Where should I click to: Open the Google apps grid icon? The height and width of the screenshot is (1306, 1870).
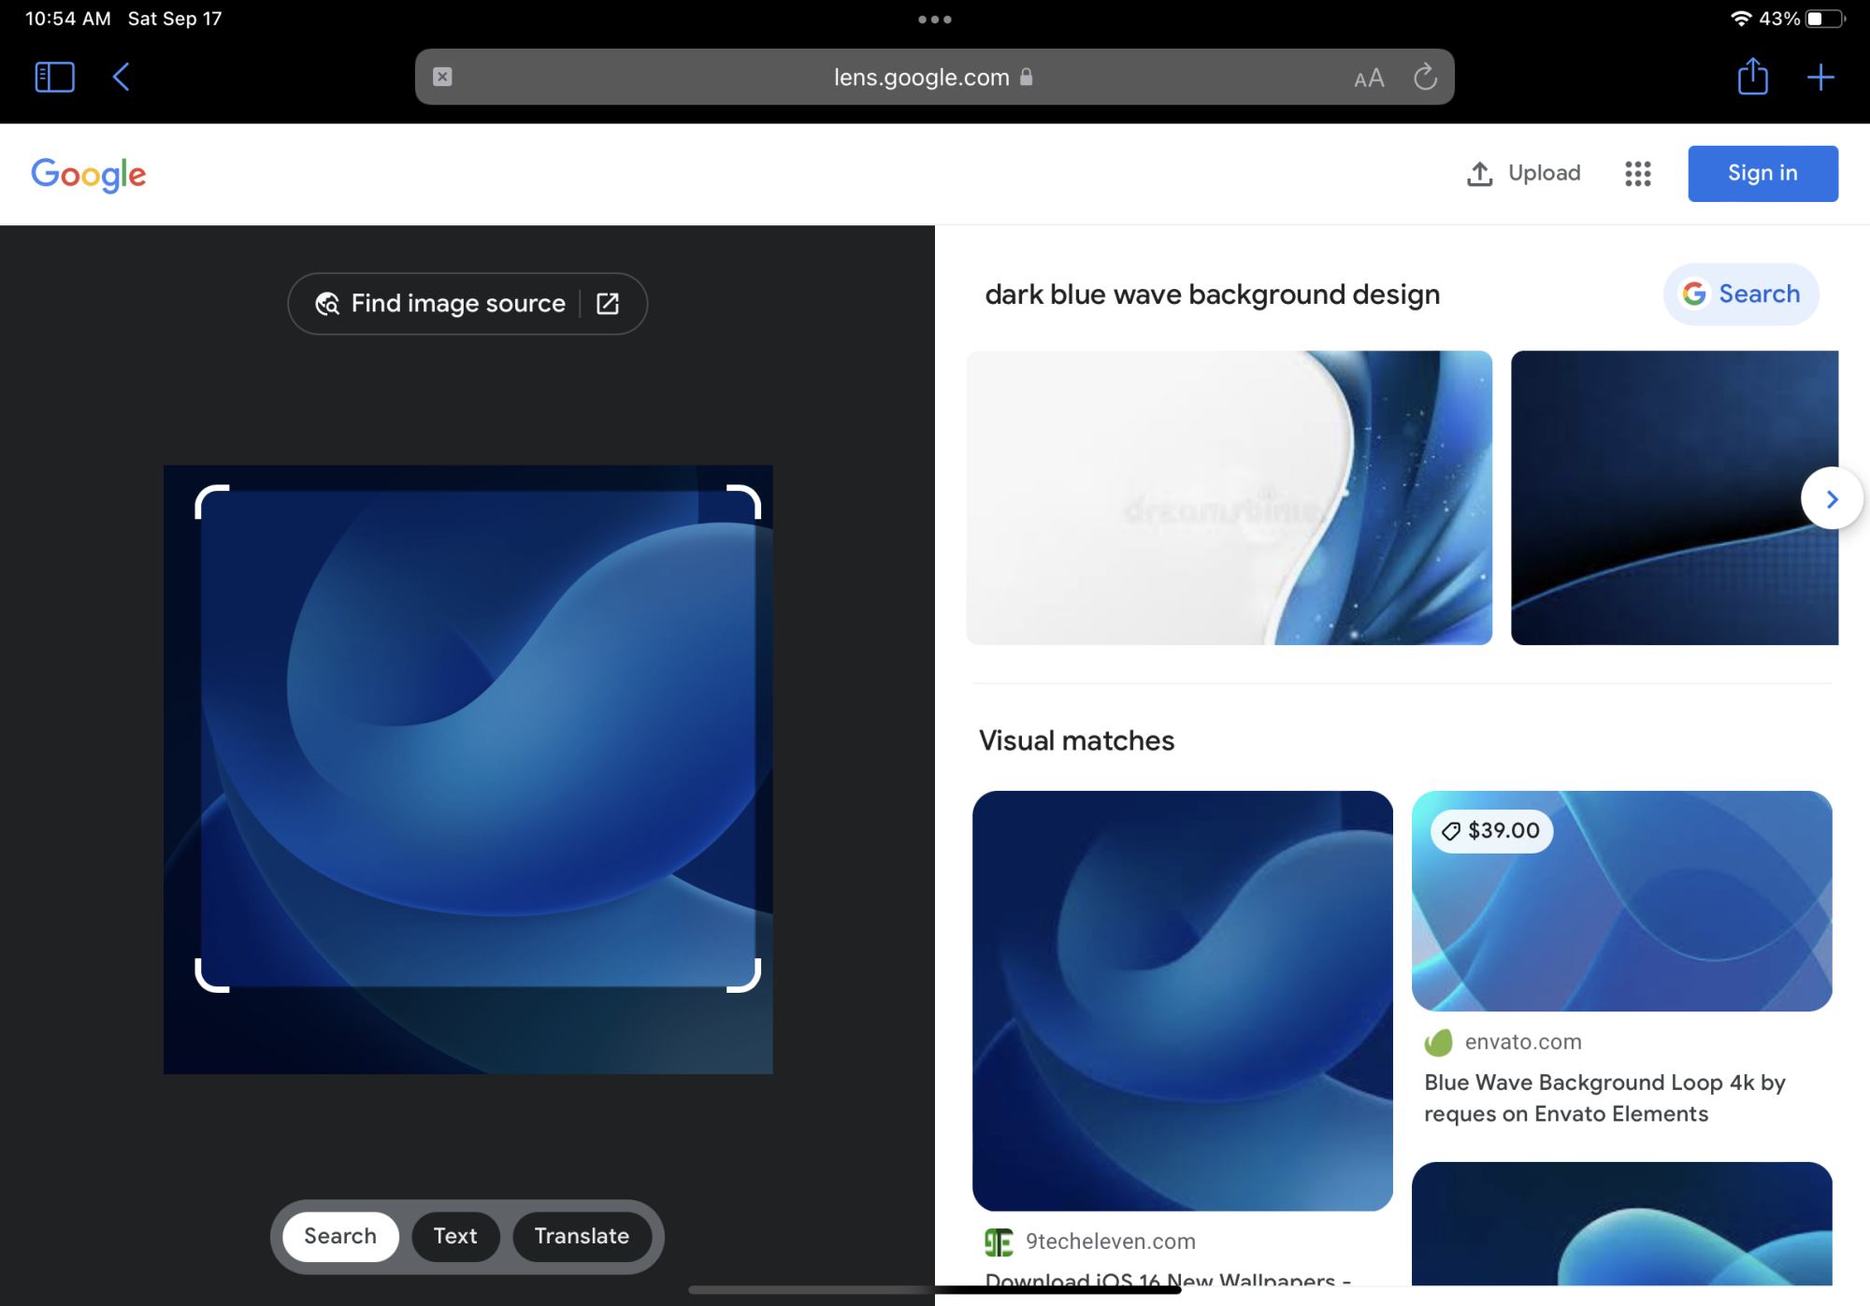1637,174
